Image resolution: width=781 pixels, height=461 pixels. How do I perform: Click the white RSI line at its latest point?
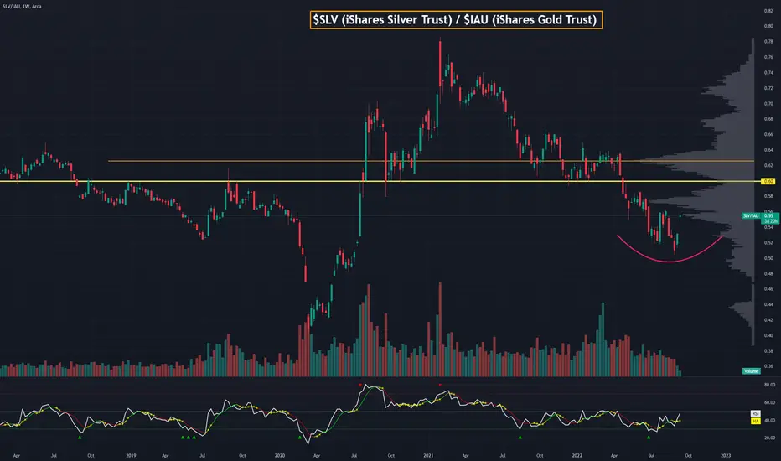click(x=680, y=413)
